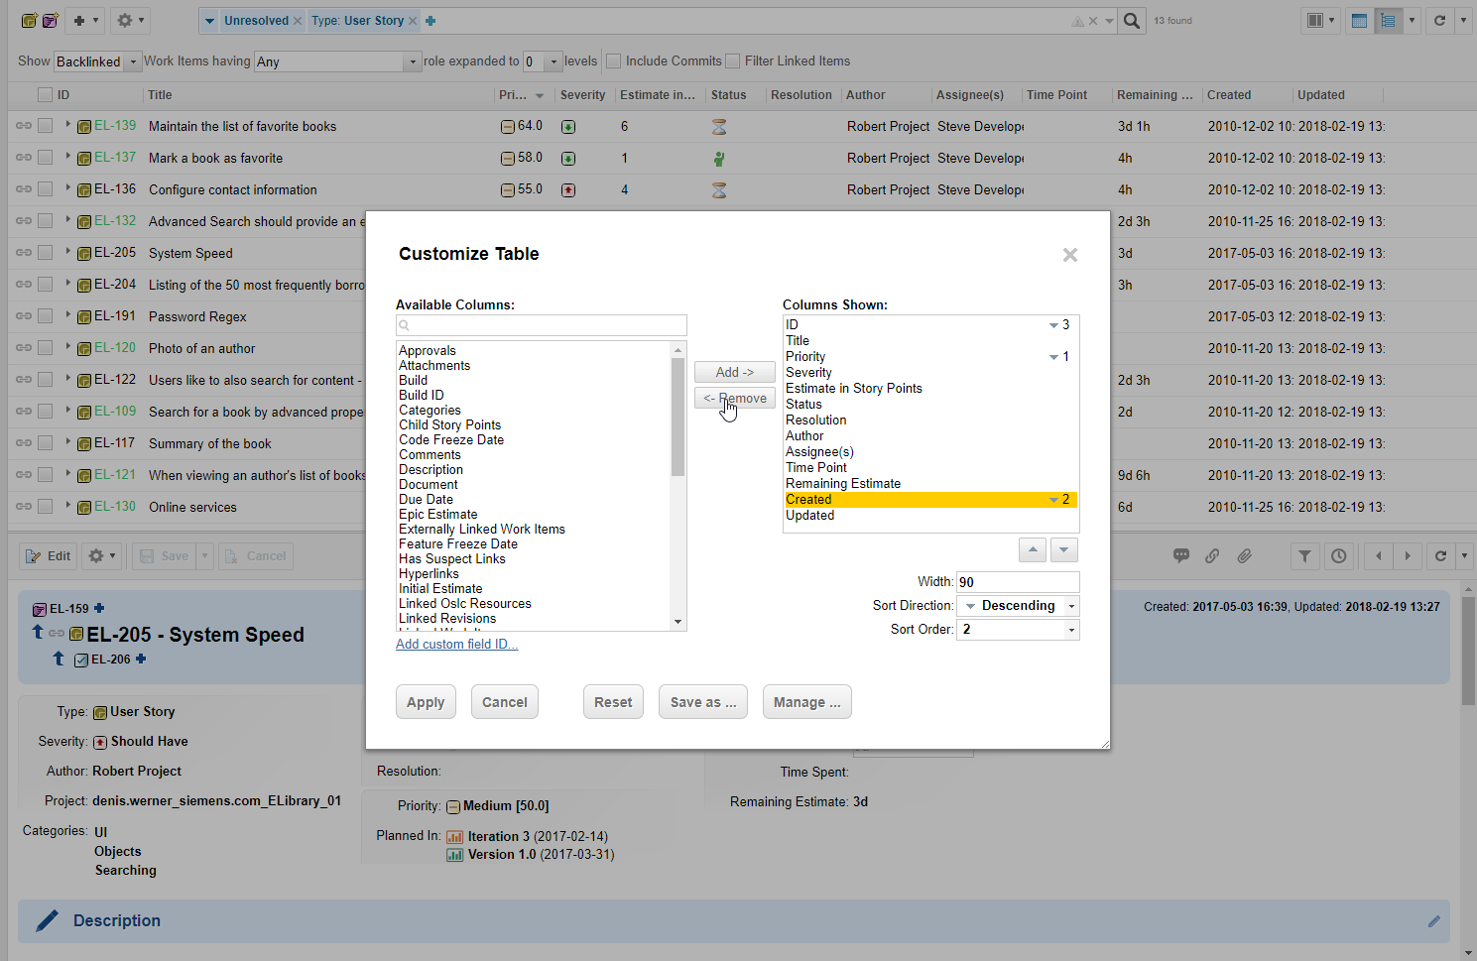Expand the Backlinked show dropdown

[x=97, y=61]
